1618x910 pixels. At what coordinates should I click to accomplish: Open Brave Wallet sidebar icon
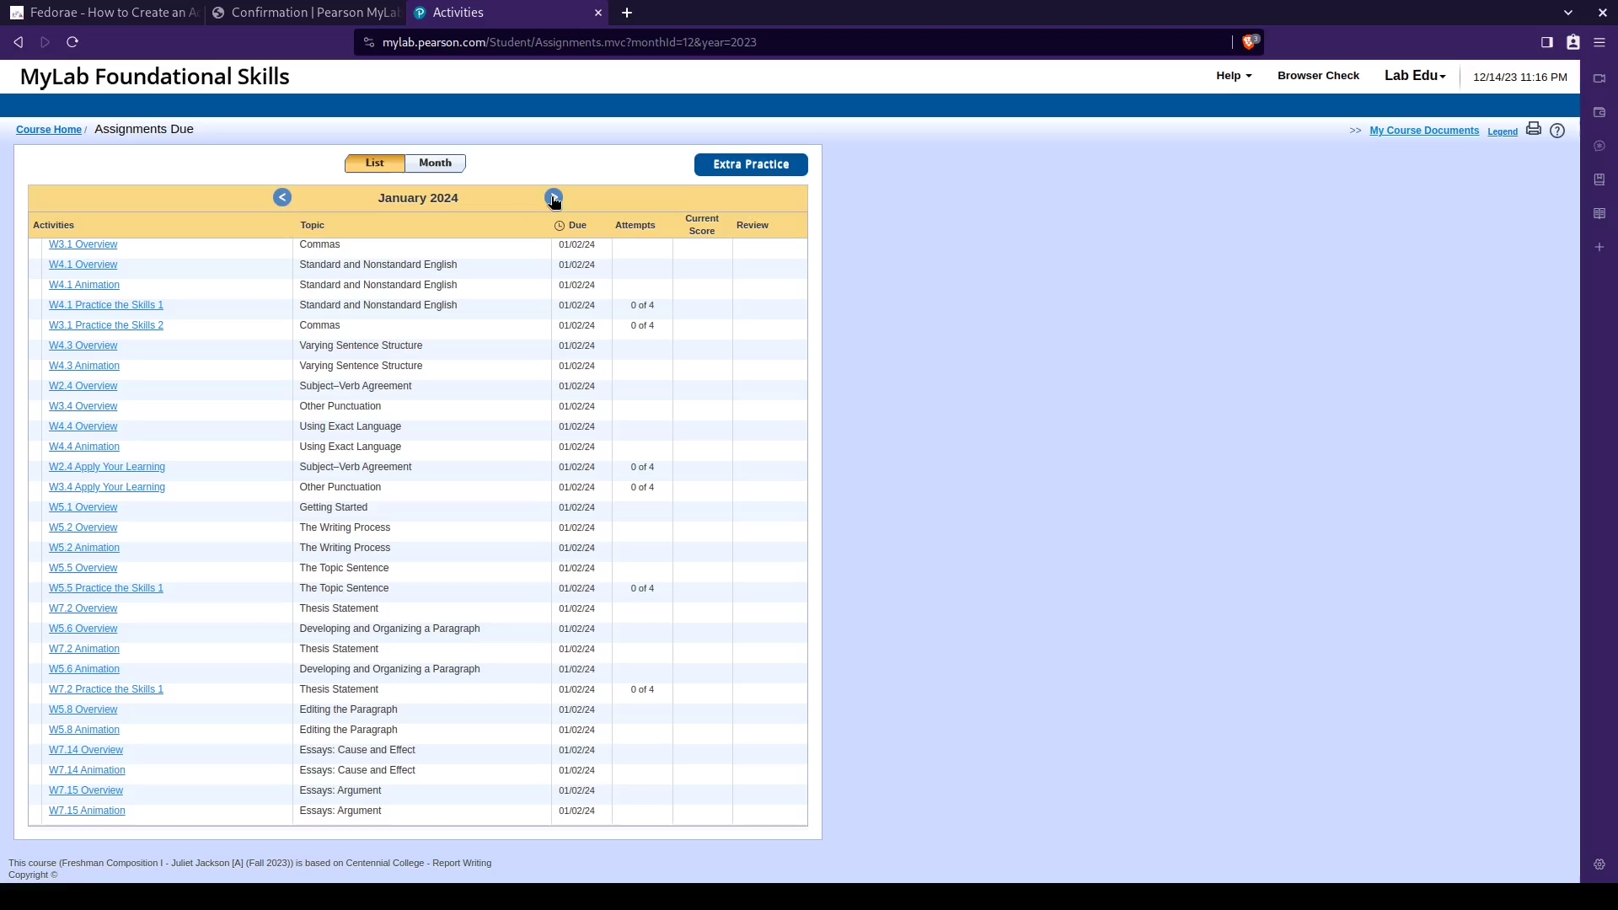[x=1599, y=112]
